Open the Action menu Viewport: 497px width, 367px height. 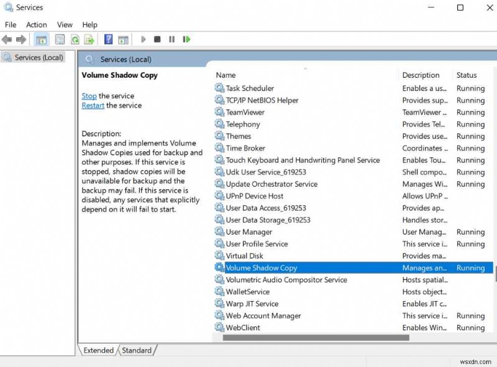tap(36, 24)
